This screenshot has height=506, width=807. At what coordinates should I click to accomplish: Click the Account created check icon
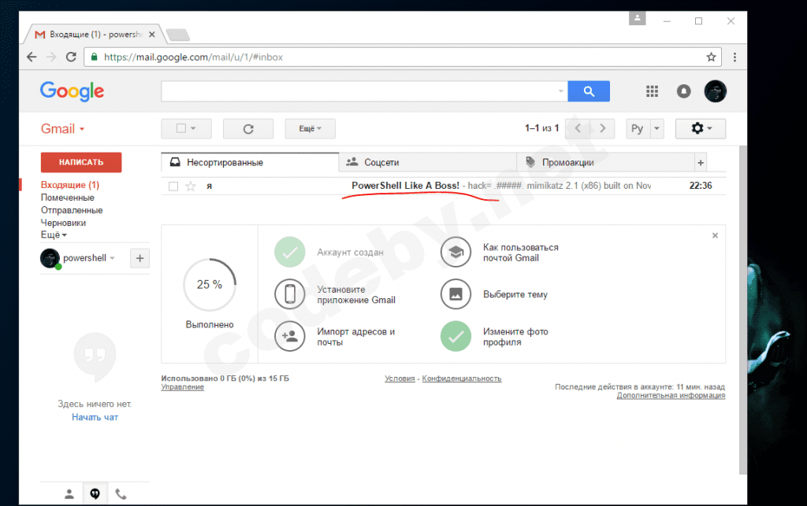click(290, 253)
